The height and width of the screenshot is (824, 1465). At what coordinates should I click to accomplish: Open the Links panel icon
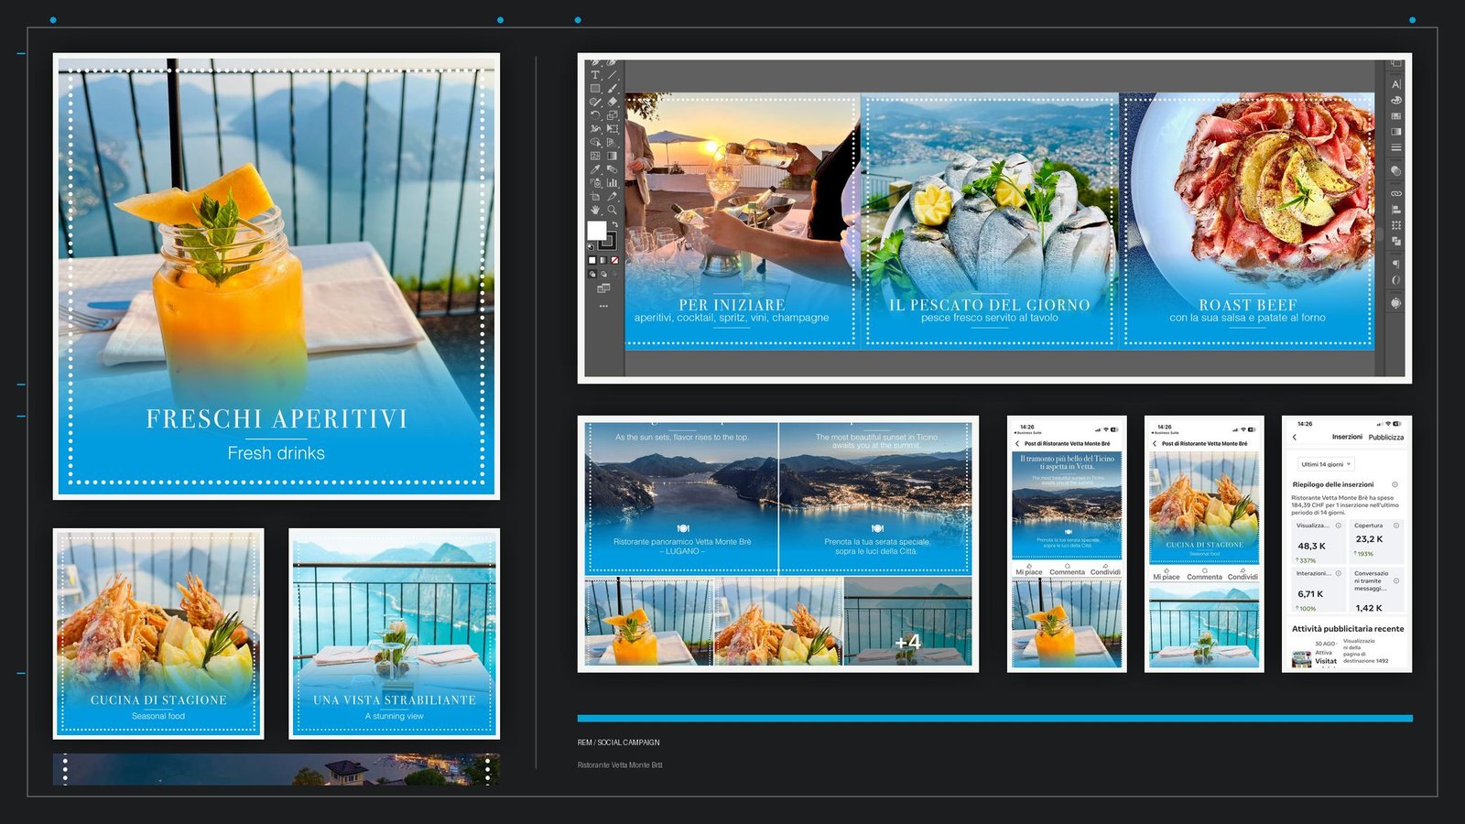(1396, 194)
